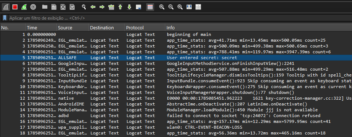This screenshot has width=352, height=137.
Task: Open the display filter bookmark menu
Action: coord(5,18)
